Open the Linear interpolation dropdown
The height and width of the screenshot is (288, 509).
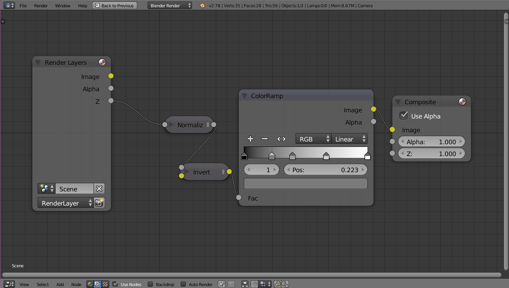349,139
